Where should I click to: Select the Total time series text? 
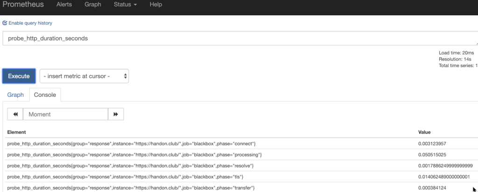tap(458, 65)
